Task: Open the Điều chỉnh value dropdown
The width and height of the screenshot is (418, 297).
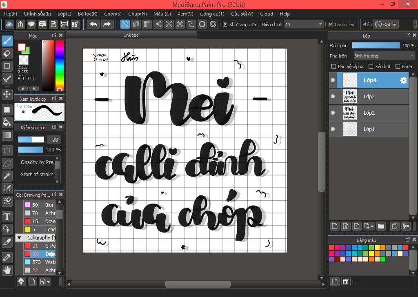Action: [x=304, y=24]
